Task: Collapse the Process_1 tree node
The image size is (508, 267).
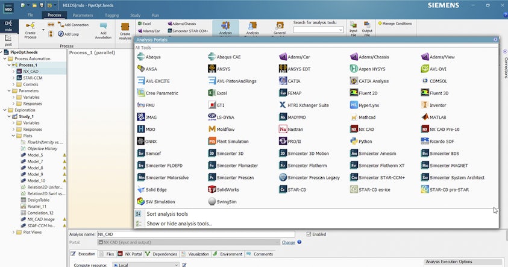Action: tap(9, 65)
